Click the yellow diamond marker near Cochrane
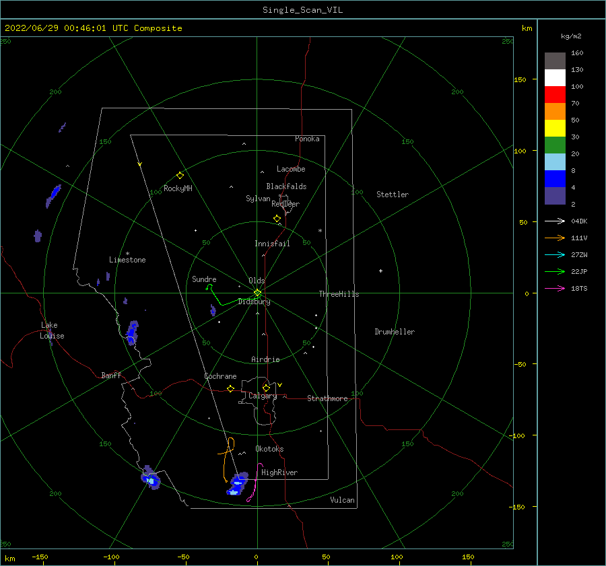606x566 pixels. tap(231, 388)
